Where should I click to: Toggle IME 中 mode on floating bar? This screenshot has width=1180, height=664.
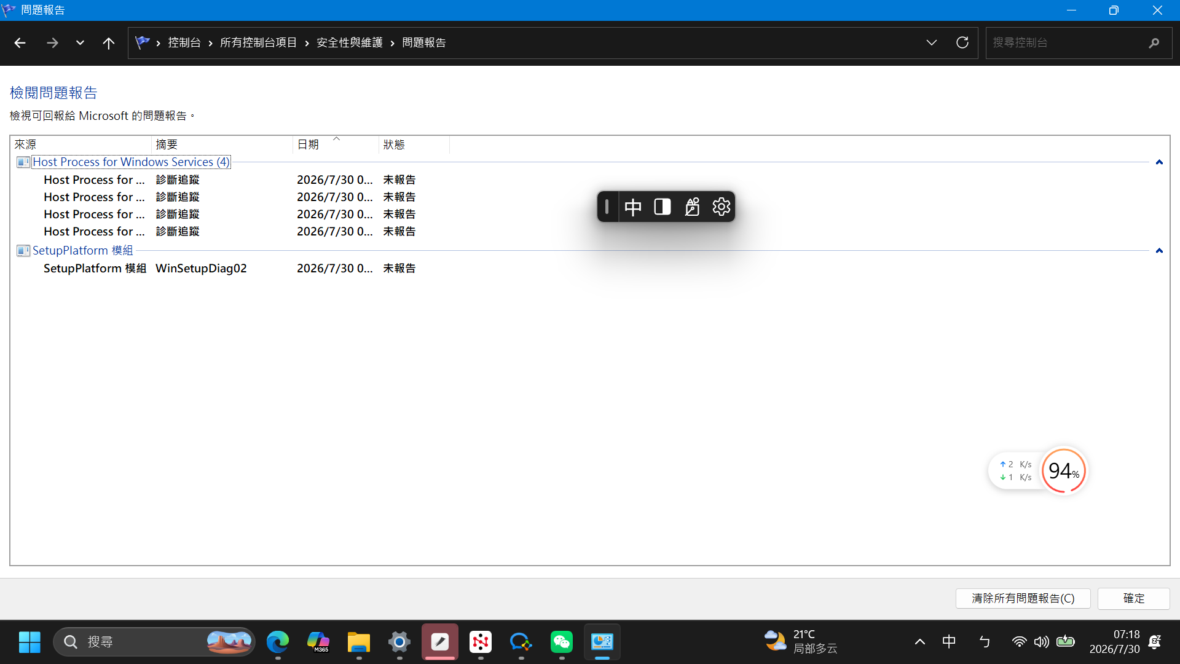(633, 207)
